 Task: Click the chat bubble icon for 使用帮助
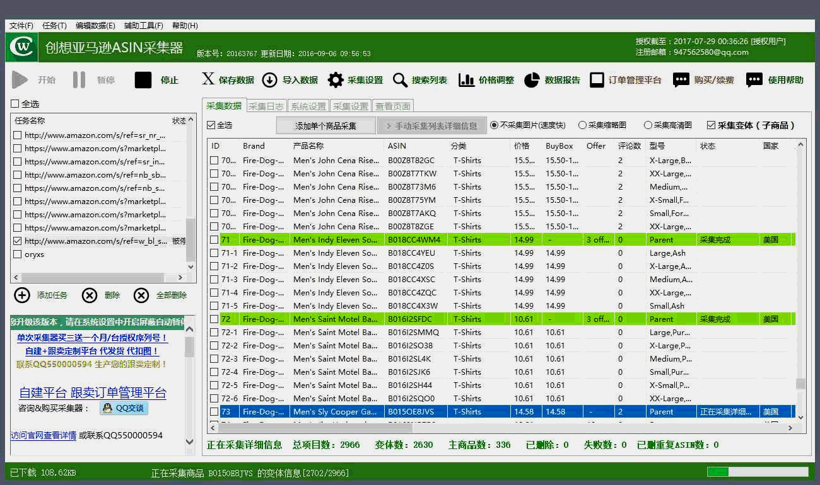click(x=754, y=80)
